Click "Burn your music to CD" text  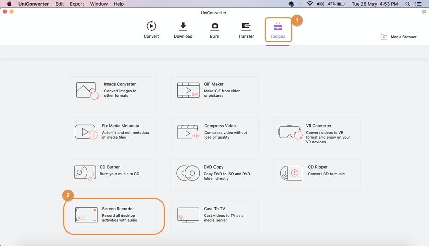(x=120, y=174)
